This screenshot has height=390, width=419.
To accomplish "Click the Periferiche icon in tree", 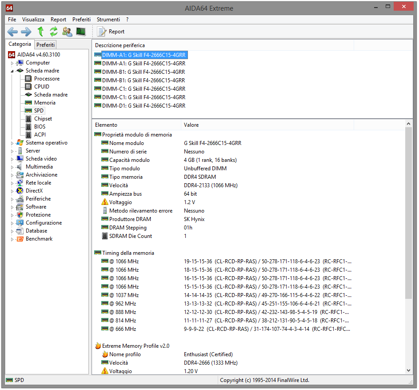I will click(20, 199).
